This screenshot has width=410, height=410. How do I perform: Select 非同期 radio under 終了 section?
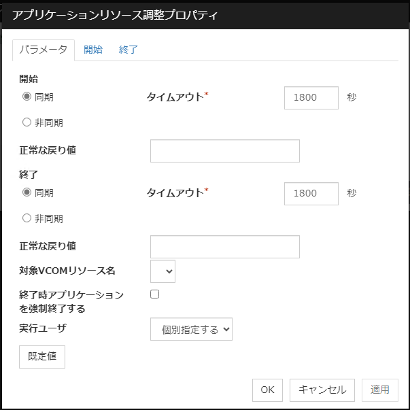(x=27, y=219)
